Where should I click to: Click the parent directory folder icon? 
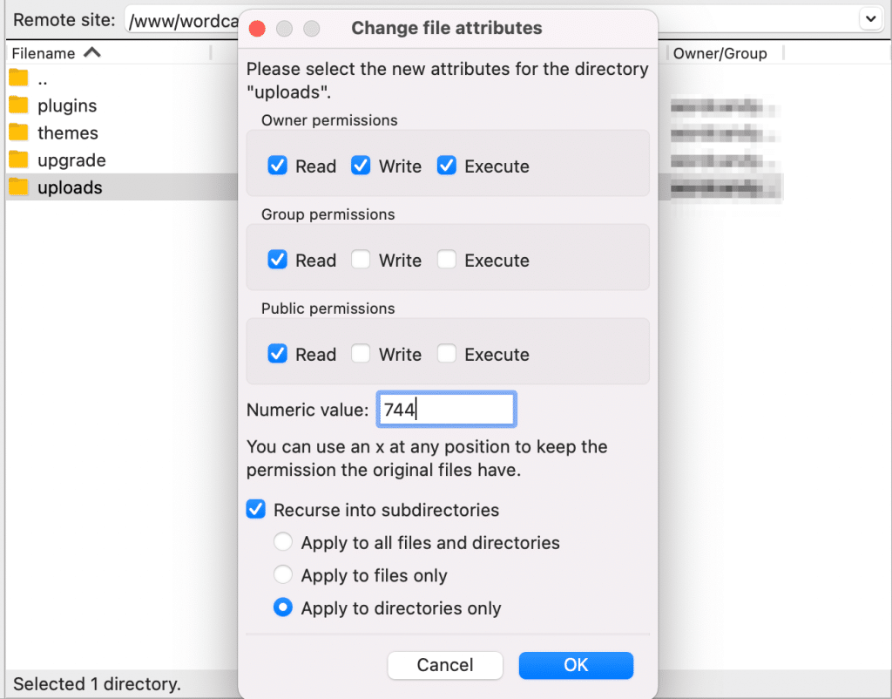[x=18, y=78]
